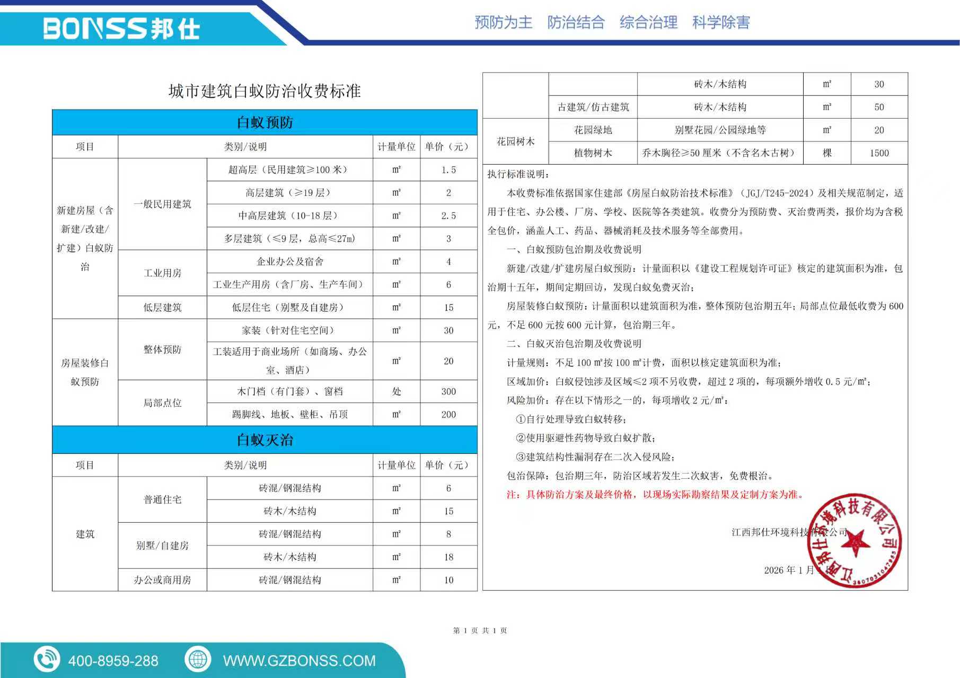Select the blue 白蚁灭治 section header
960x678 pixels.
265,440
